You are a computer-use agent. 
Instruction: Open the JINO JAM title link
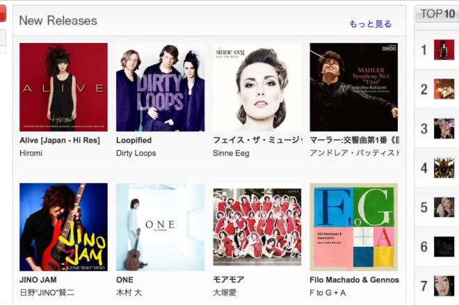coord(38,280)
